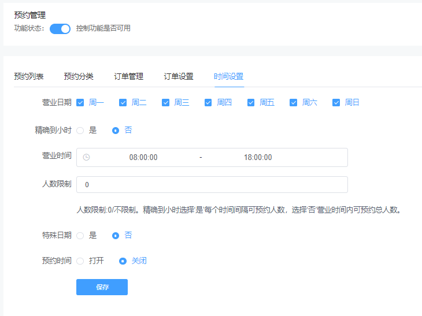
Task: Open the 订单设置 tab
Action: pyautogui.click(x=179, y=76)
